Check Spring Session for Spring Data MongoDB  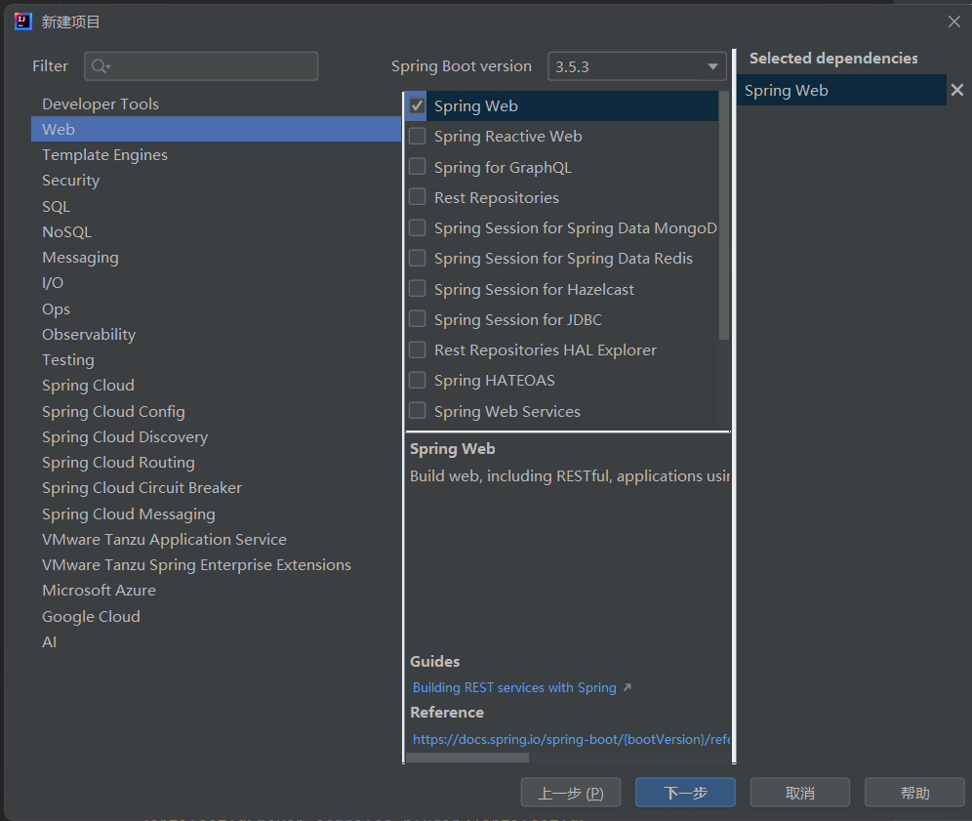point(417,227)
